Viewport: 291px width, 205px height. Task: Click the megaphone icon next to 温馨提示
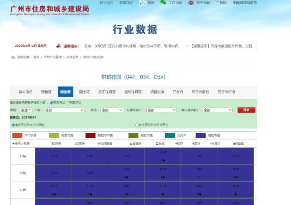point(58,46)
